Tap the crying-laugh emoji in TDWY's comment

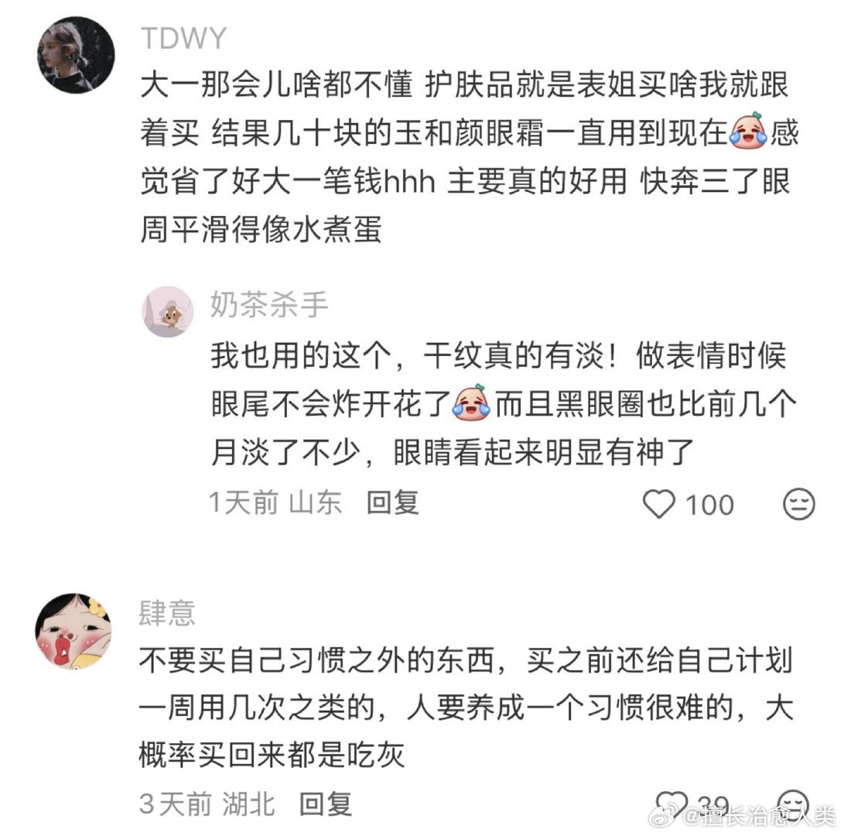(748, 131)
